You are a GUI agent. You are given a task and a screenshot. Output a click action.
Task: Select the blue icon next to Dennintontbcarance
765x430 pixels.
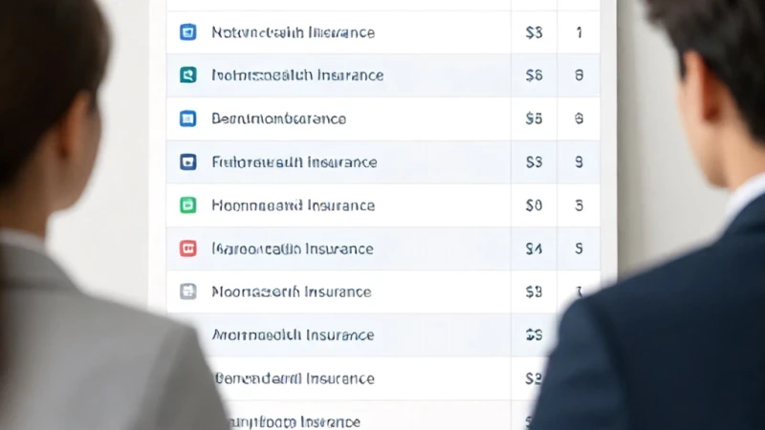pos(187,118)
